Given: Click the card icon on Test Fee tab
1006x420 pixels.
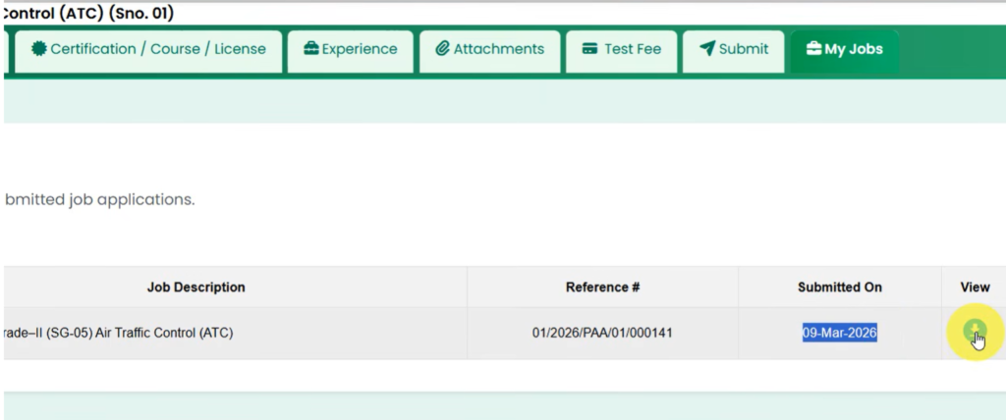Looking at the screenshot, I should pos(589,49).
